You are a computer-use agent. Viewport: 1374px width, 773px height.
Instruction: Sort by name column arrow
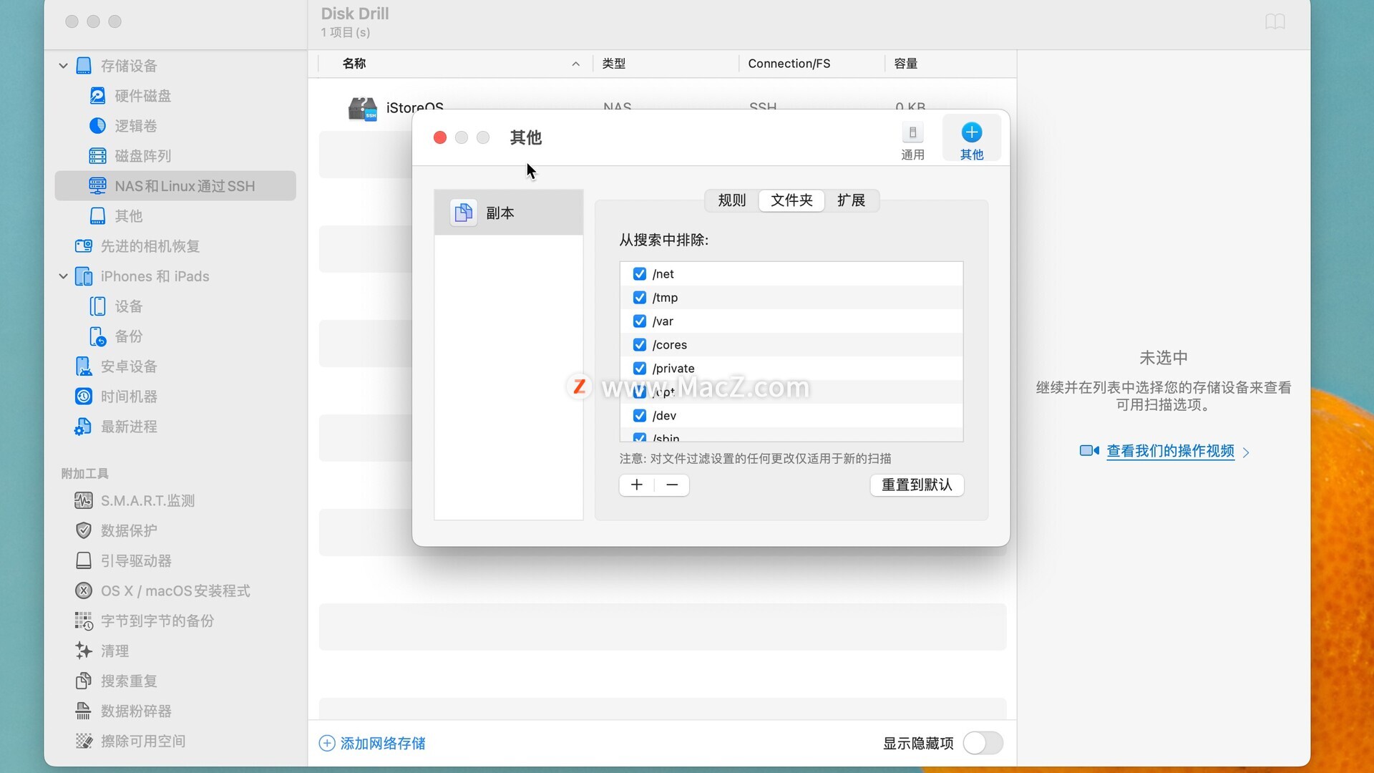pyautogui.click(x=575, y=64)
